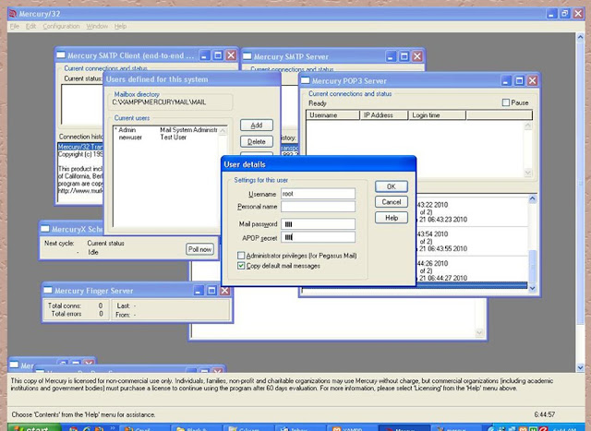Click the Username column header in POP3 Server
591x431 pixels.
(332, 115)
